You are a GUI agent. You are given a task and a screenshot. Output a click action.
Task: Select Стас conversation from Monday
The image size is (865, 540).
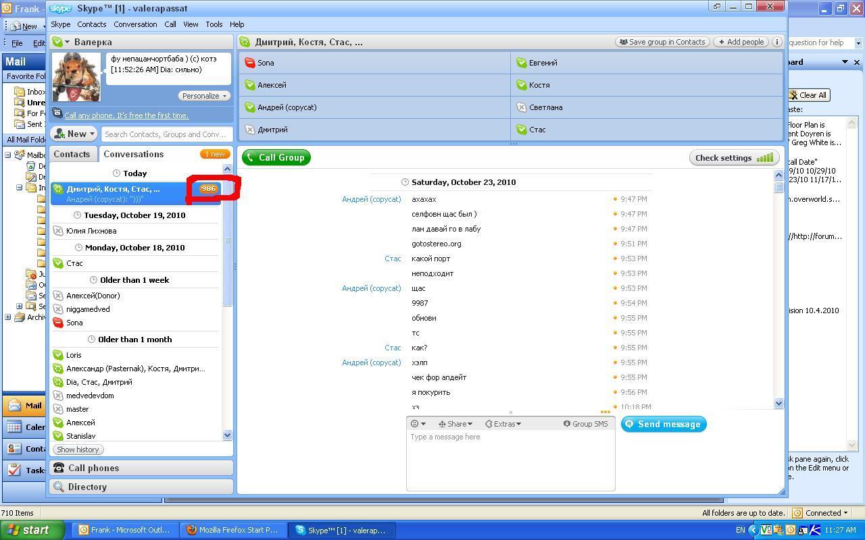135,263
